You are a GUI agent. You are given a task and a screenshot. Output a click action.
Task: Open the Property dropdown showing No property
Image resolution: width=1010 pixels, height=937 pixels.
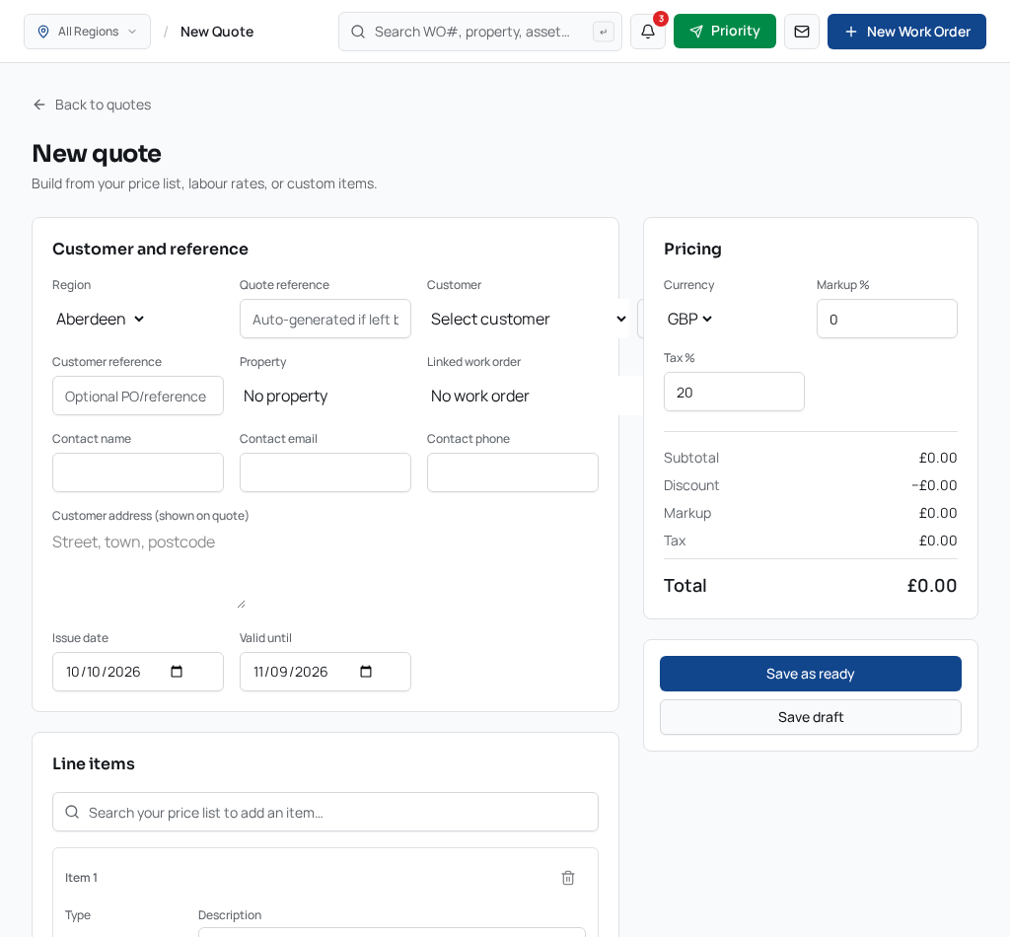tap(325, 396)
